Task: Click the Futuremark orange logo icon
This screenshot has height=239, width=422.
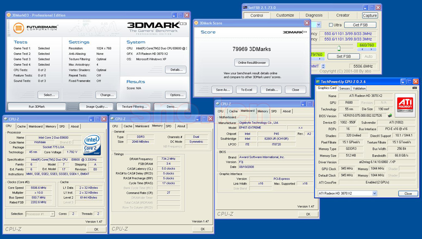Action: [x=19, y=28]
